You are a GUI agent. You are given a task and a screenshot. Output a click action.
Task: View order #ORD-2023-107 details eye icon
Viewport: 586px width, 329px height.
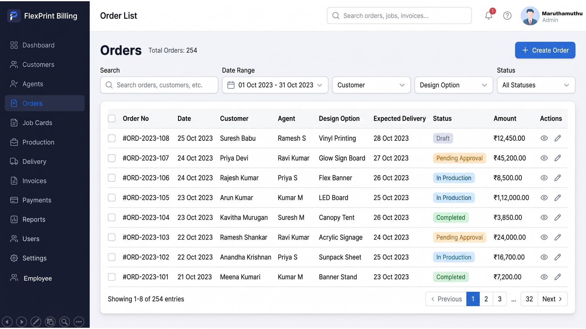pos(544,158)
